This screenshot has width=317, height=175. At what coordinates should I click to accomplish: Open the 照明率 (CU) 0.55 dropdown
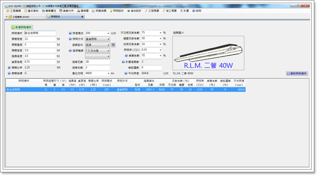point(160,50)
